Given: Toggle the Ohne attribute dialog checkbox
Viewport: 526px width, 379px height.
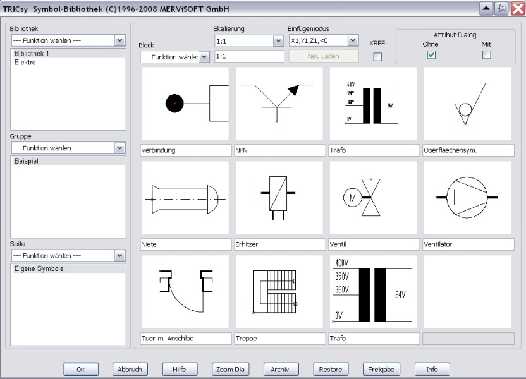Looking at the screenshot, I should pos(431,54).
